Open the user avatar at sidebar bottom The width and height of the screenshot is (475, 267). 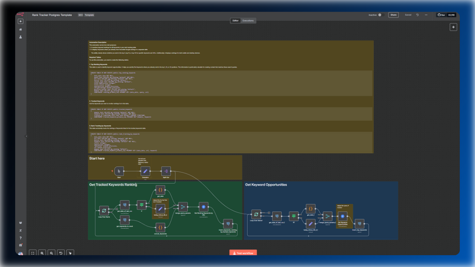[21, 253]
